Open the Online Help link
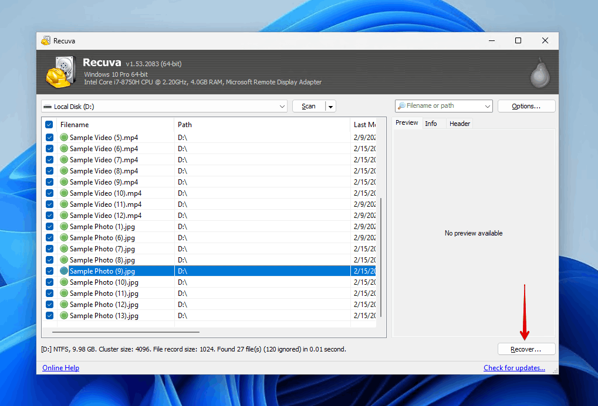Screen dimensions: 598x406 [x=60, y=367]
